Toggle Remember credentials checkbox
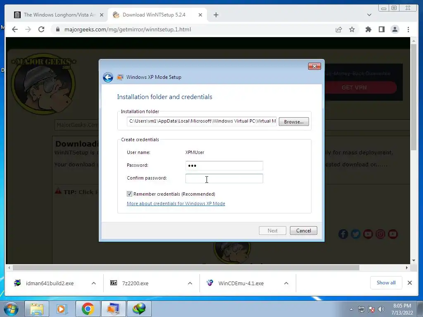The width and height of the screenshot is (423, 317). click(x=129, y=194)
